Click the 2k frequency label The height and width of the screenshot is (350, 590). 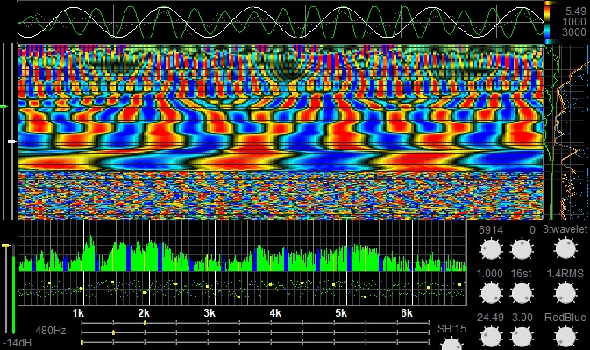coord(144,313)
